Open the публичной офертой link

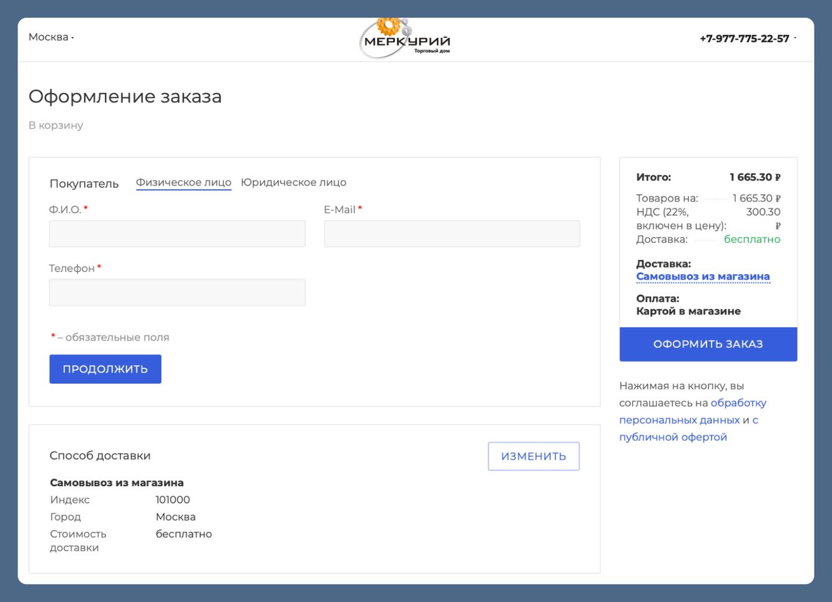tap(672, 437)
